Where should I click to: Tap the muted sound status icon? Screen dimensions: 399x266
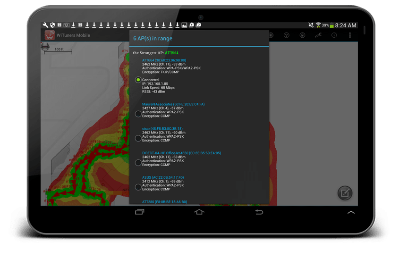(311, 25)
